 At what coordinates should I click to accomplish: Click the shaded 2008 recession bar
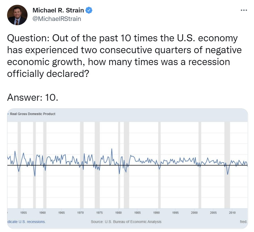tap(227, 165)
